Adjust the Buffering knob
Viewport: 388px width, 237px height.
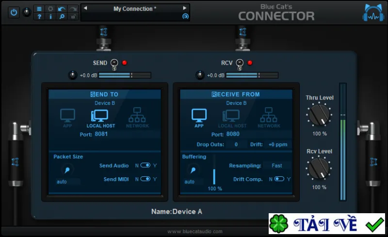(x=193, y=170)
